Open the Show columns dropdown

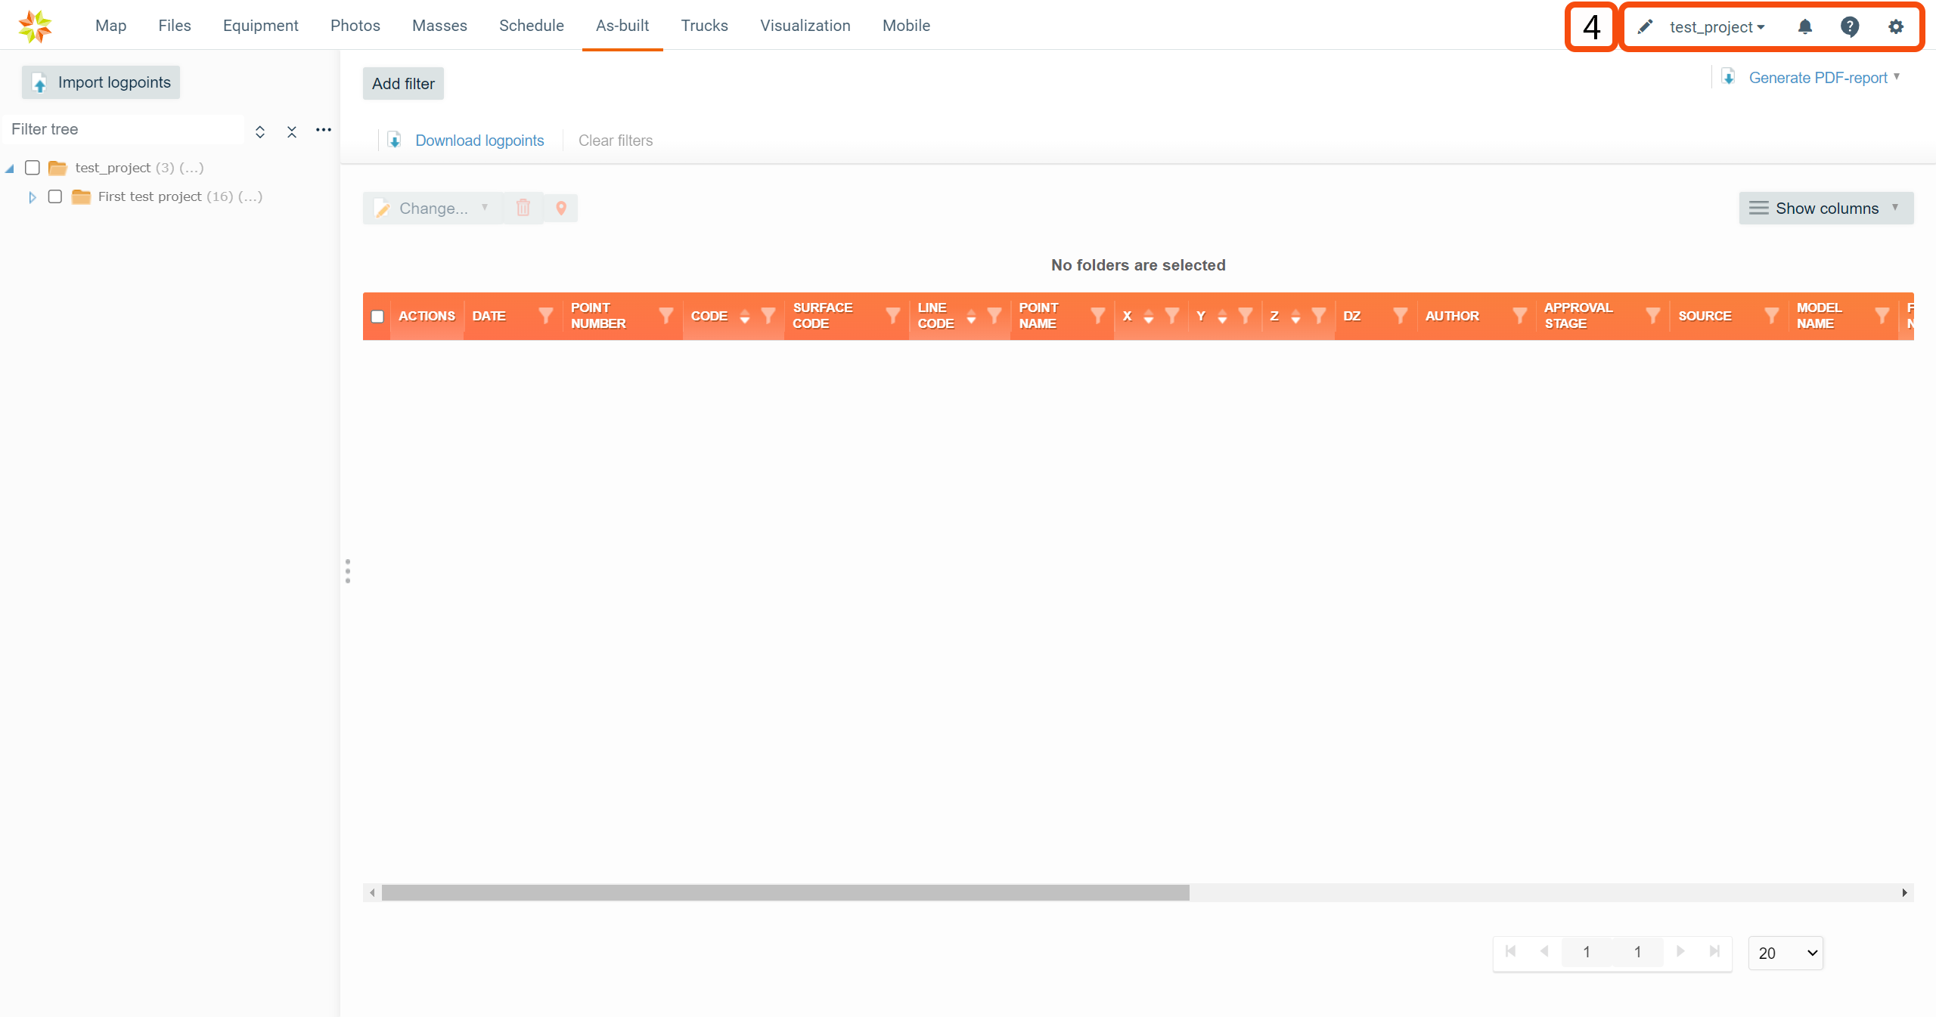pos(1826,209)
